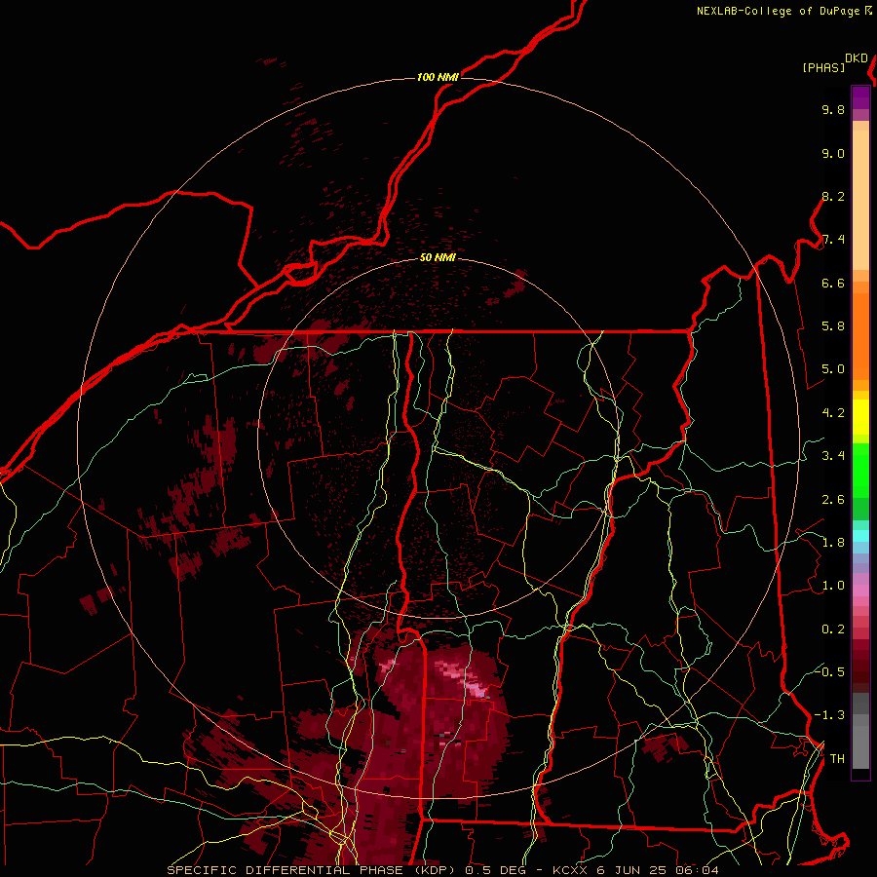Click the 7.4 scale value
The width and height of the screenshot is (877, 877).
[833, 240]
